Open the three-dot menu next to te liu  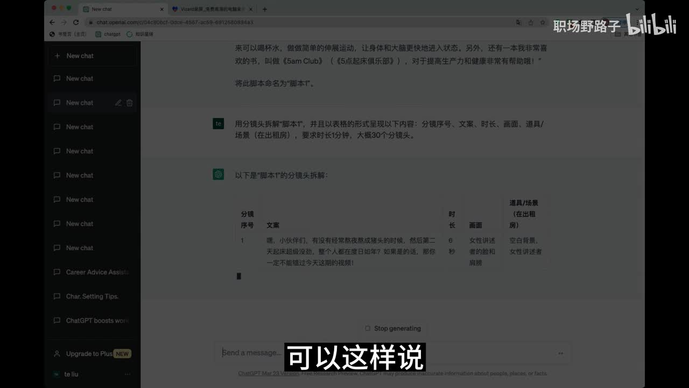[128, 374]
